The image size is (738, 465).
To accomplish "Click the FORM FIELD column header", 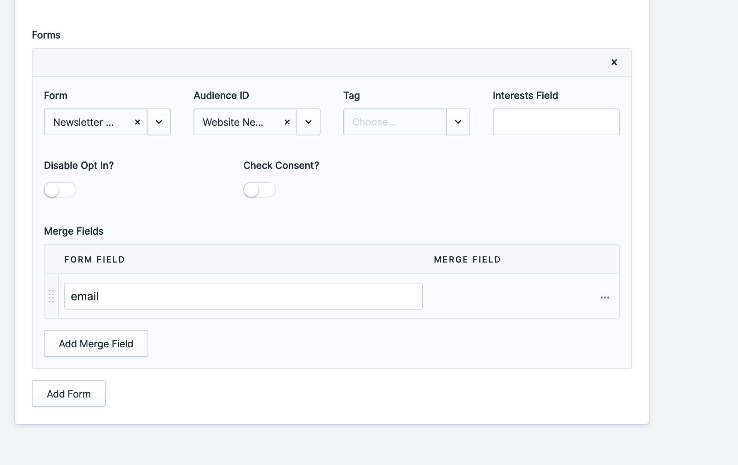I will point(94,260).
